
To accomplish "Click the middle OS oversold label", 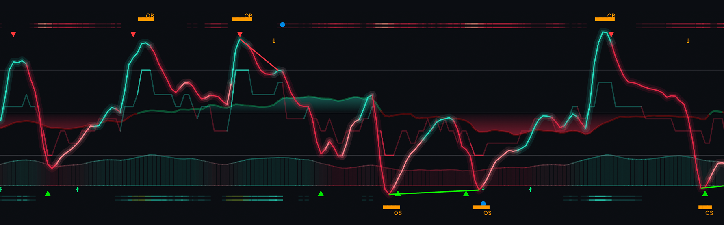I will pyautogui.click(x=488, y=213).
